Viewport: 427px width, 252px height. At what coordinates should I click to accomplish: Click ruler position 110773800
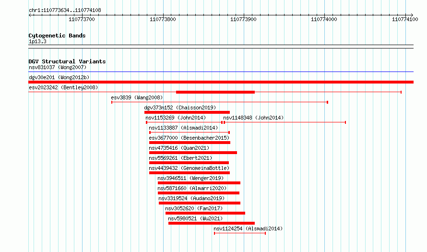pos(163,19)
